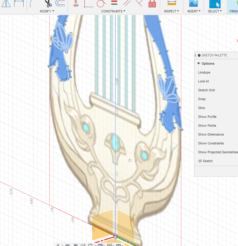Apply the Perpendicular constraint
This screenshot has width=238, height=246.
[x=139, y=3]
